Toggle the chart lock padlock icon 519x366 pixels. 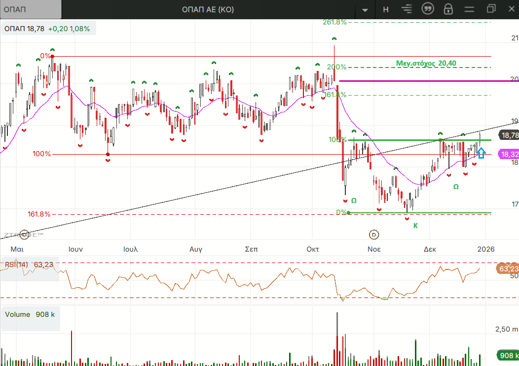pyautogui.click(x=448, y=9)
